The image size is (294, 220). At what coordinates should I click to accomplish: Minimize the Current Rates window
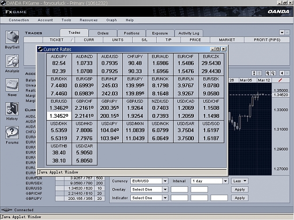tap(213, 49)
